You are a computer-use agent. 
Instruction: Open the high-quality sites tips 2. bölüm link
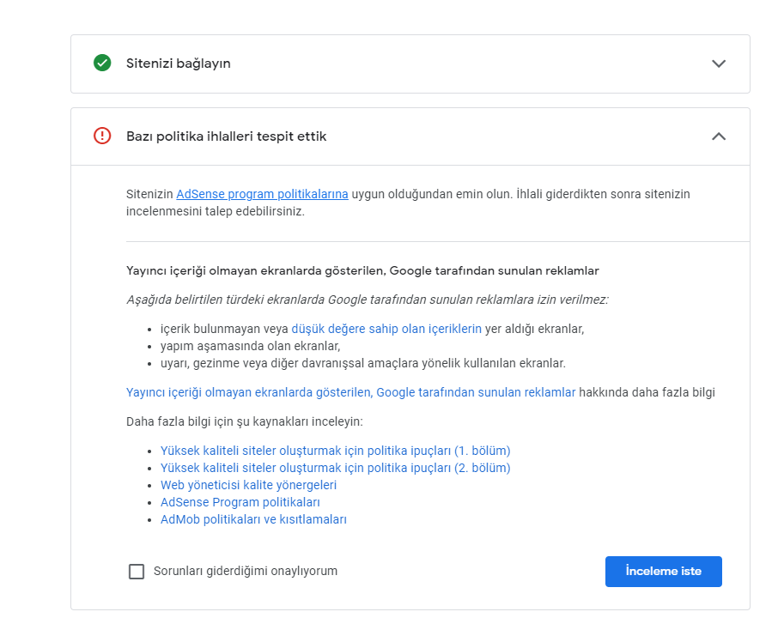coord(336,468)
